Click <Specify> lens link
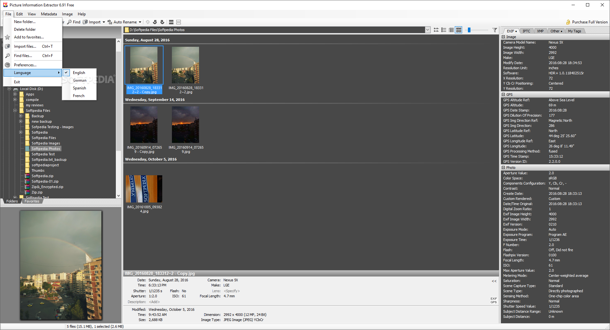610x330 pixels. tap(232, 291)
